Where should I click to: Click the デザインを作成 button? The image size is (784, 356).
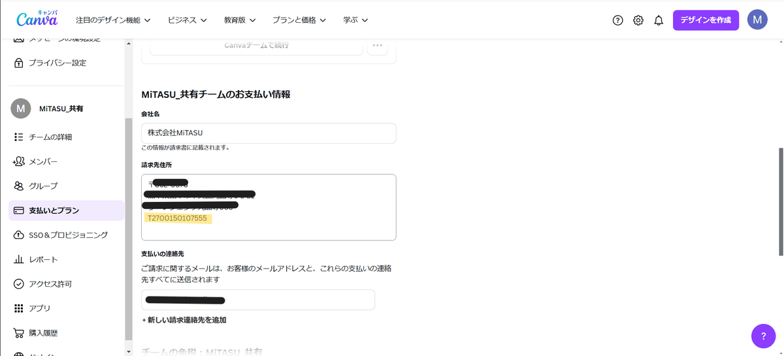(706, 20)
